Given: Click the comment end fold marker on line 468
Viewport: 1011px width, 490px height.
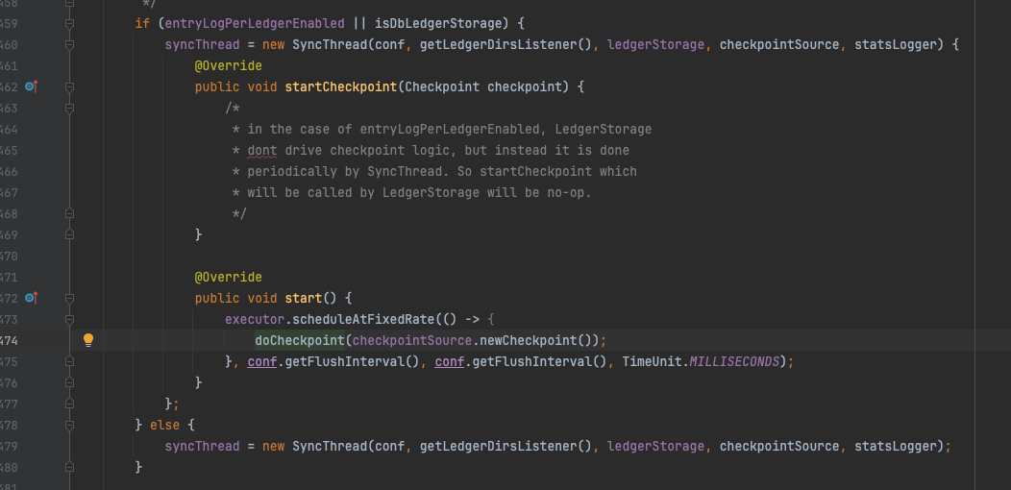Looking at the screenshot, I should [69, 213].
